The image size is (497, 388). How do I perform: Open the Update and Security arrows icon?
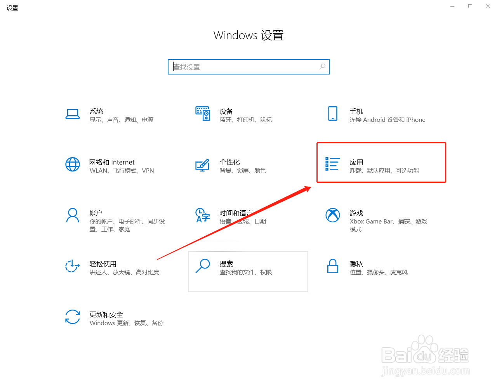73,317
